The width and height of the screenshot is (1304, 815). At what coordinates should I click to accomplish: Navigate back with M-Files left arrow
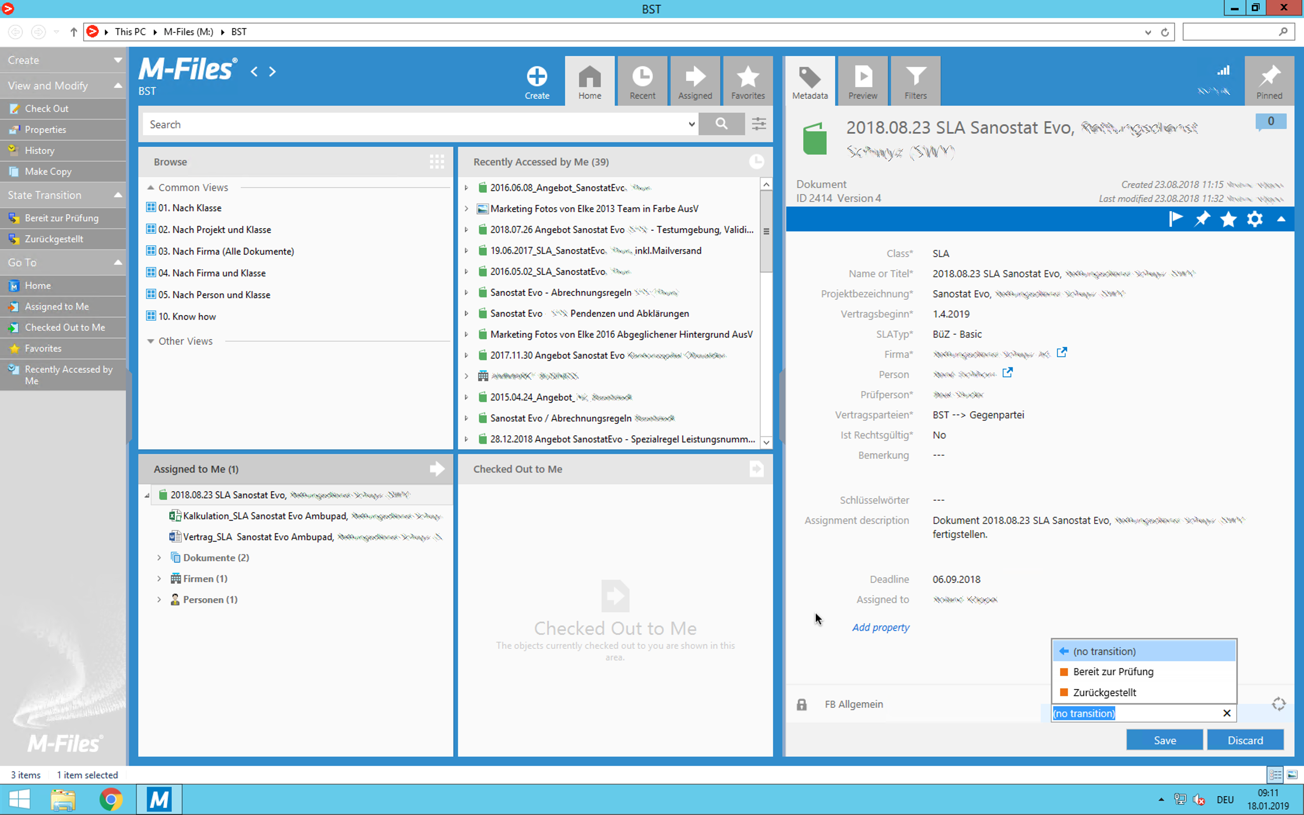tap(254, 71)
